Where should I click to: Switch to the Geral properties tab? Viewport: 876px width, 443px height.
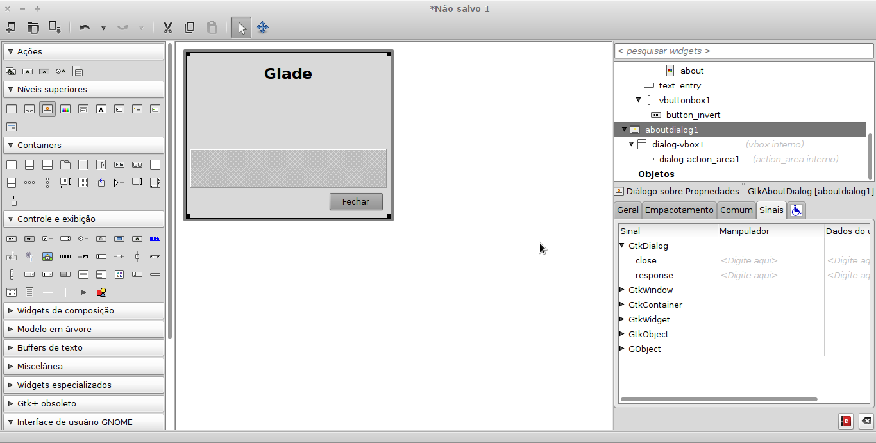click(x=627, y=210)
